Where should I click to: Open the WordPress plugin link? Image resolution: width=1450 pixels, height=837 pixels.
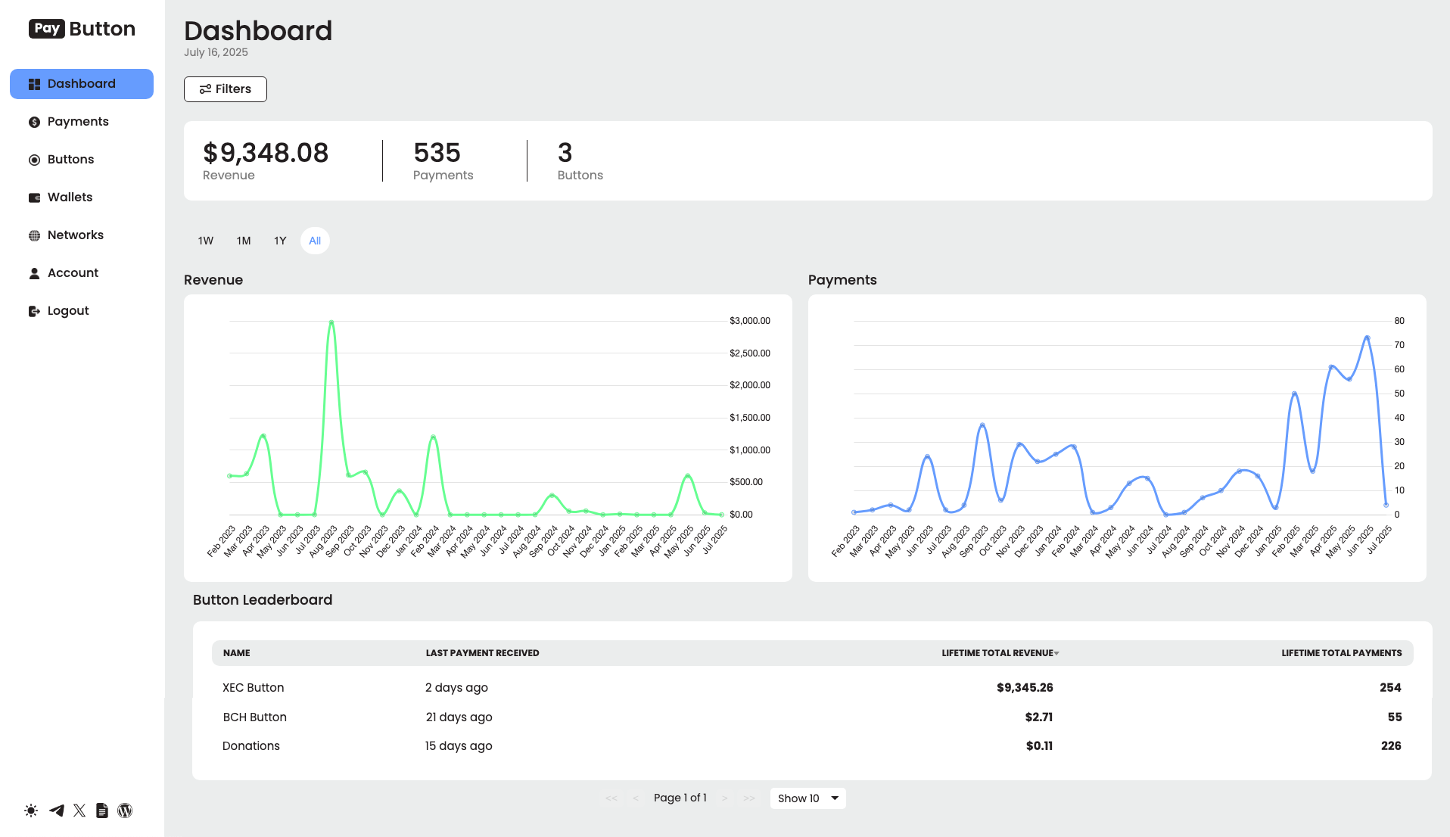tap(124, 811)
